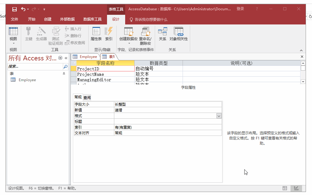Switch to the 查阅 lookup tab
Viewport: 312px width, 195px height.
(87, 97)
